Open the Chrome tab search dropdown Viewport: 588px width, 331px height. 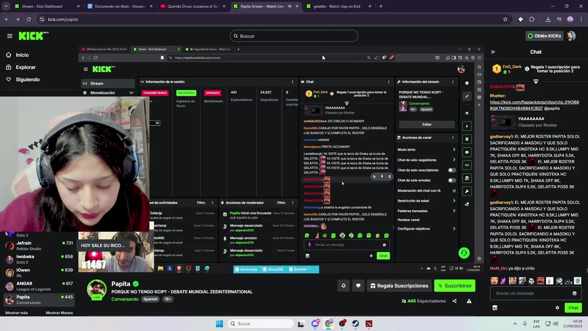point(6,6)
